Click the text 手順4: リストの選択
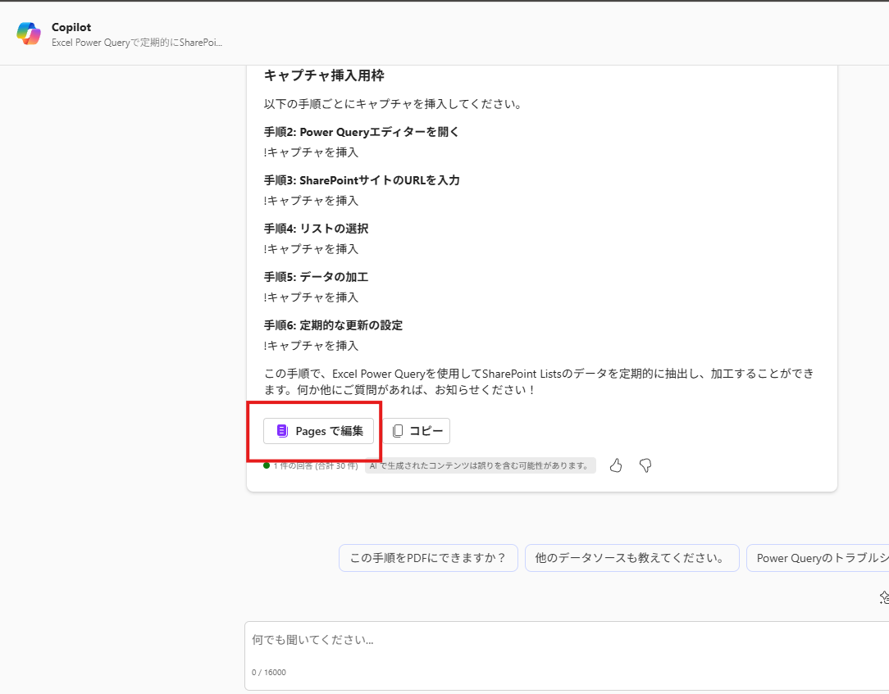Screen dimensions: 889x694 [x=317, y=229]
